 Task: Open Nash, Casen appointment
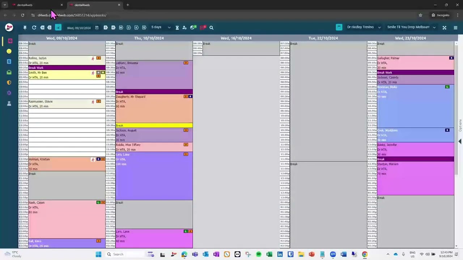click(x=67, y=219)
